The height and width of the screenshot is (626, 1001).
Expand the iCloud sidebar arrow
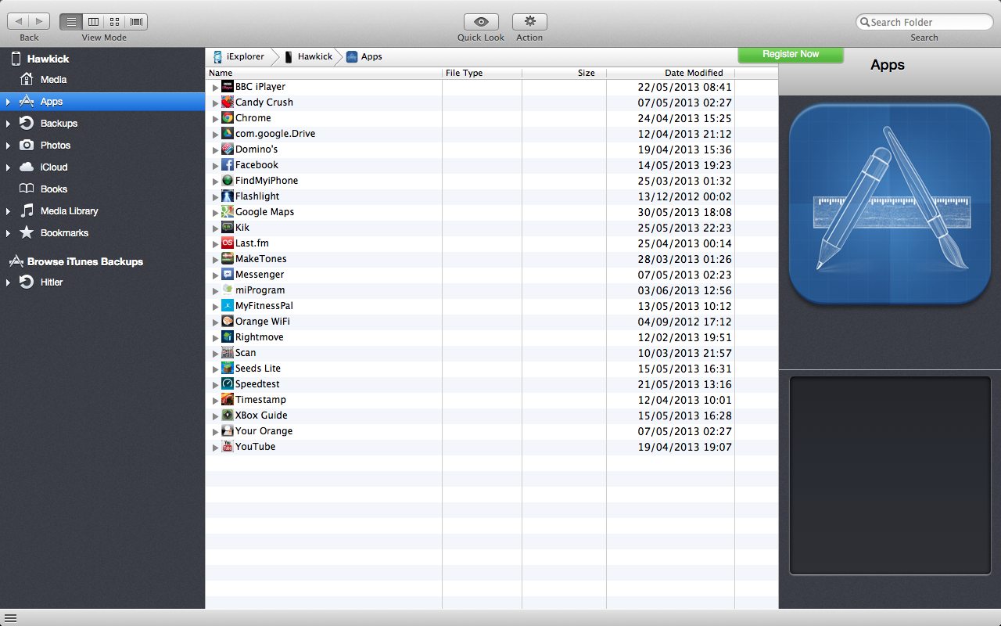[x=8, y=167]
